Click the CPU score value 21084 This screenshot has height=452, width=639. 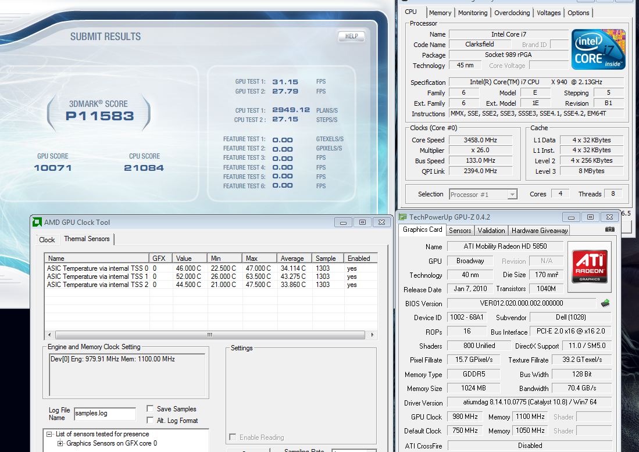point(144,168)
